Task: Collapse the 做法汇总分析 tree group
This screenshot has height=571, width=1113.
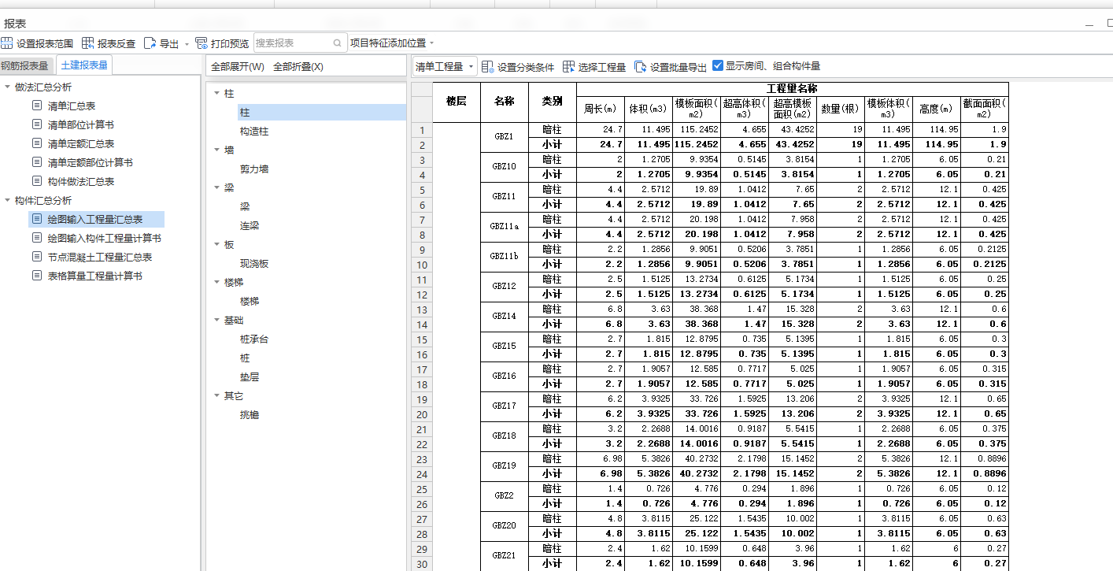Action: [7, 87]
